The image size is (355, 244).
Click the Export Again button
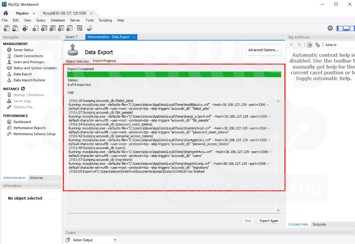pyautogui.click(x=269, y=220)
